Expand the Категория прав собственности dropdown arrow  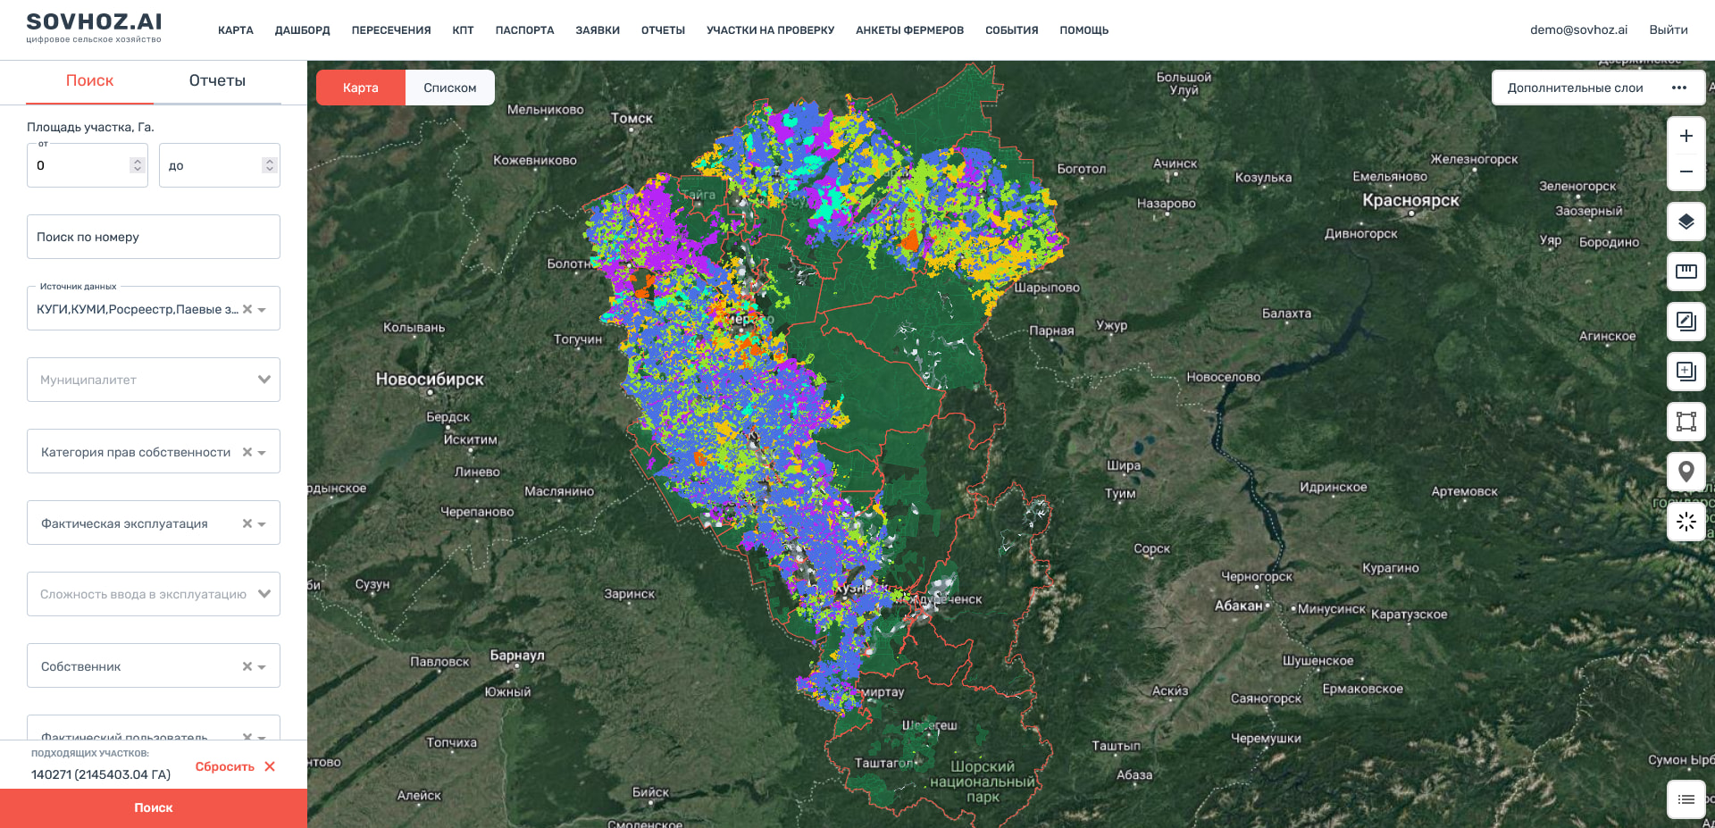[262, 453]
